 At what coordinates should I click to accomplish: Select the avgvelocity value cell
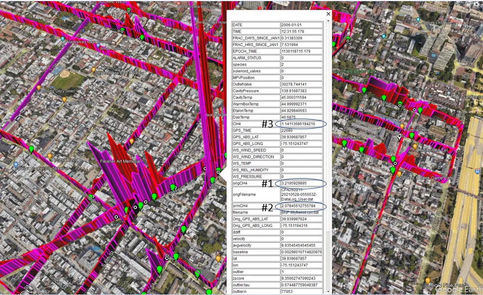[x=301, y=245]
